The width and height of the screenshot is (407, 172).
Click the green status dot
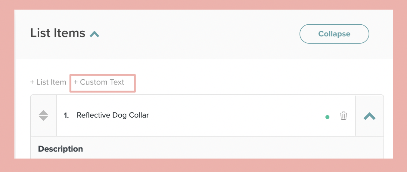pos(328,117)
